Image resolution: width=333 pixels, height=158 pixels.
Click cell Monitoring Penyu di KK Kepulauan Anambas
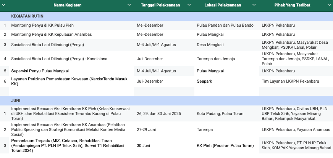[x=71, y=34]
